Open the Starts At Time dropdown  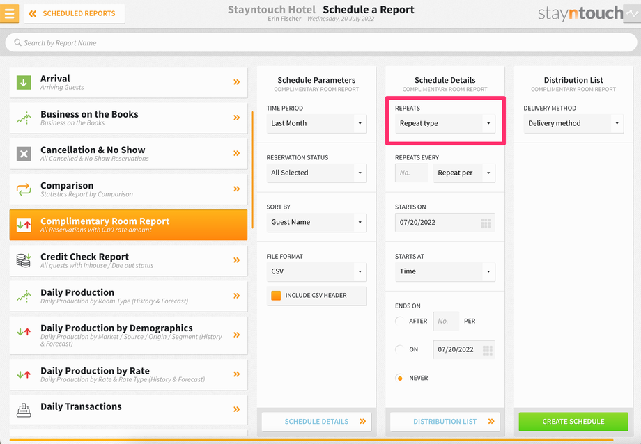445,271
